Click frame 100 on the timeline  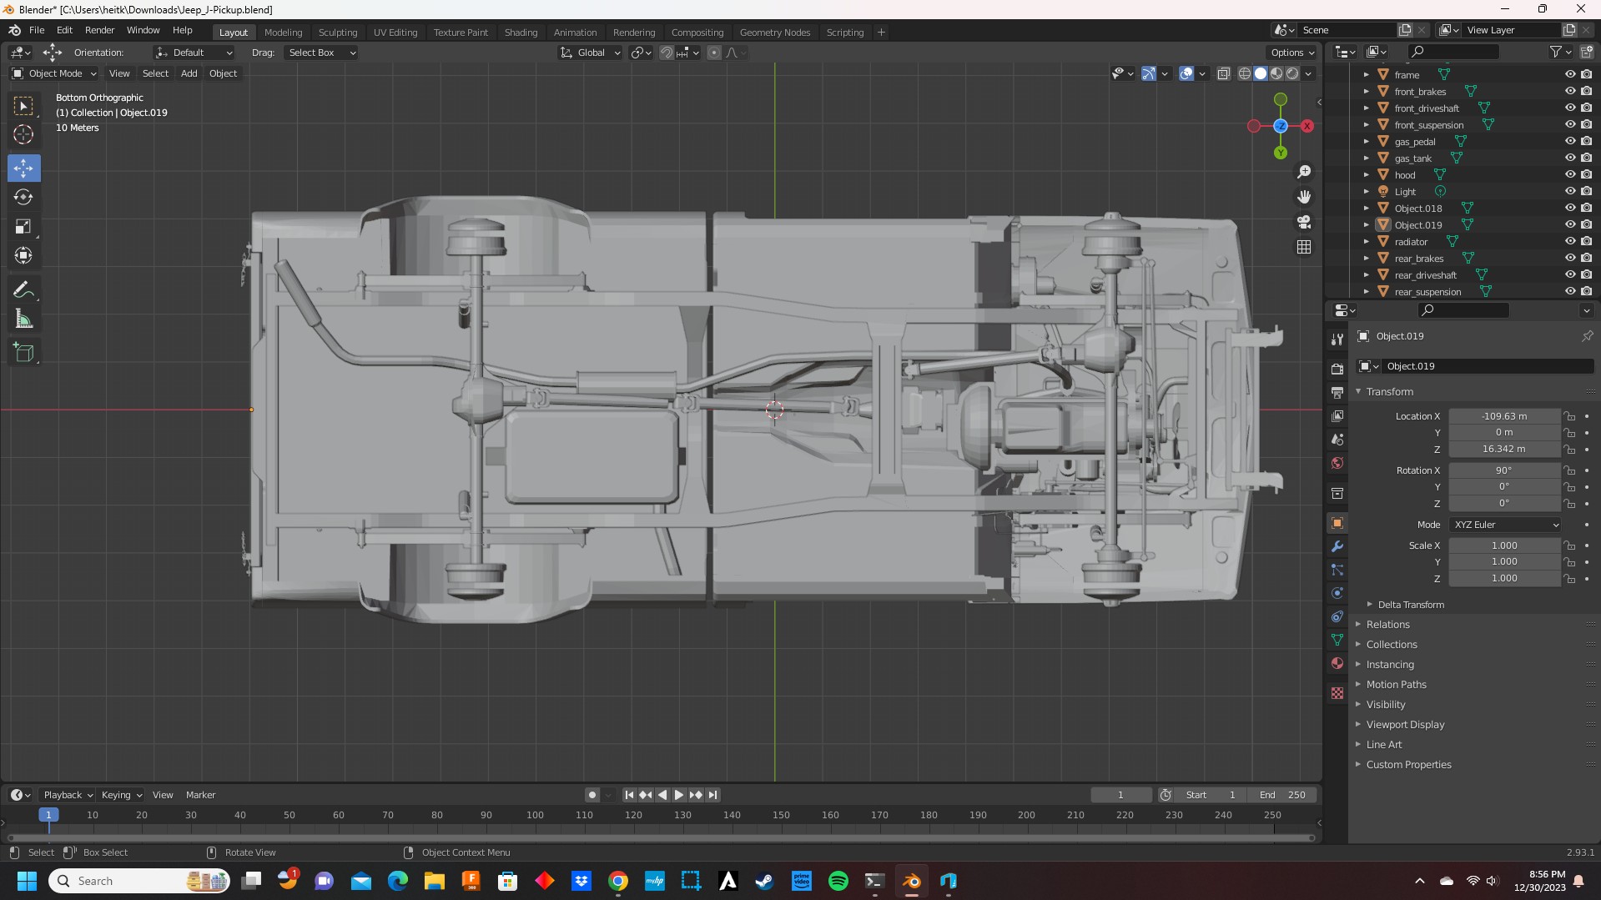(x=535, y=816)
